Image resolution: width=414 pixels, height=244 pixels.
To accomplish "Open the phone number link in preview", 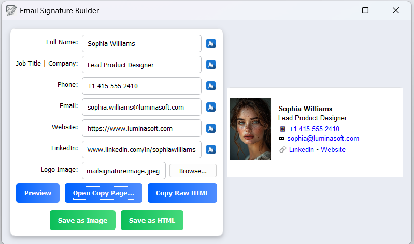I will [x=314, y=129].
